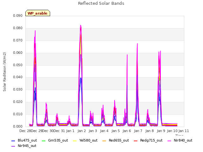Image resolution: width=203 pixels, height=152 pixels.
Task: Click the Blu475_out legend entry
Action: [24, 141]
